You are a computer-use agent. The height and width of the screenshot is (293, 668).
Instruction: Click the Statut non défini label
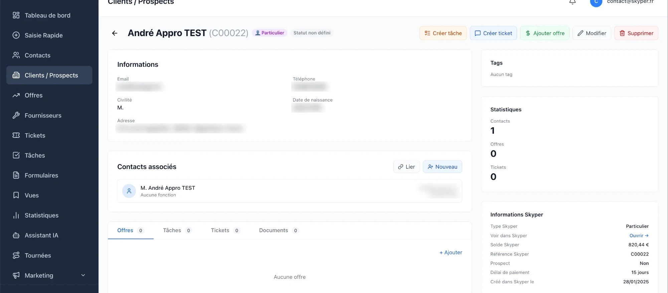coord(312,33)
